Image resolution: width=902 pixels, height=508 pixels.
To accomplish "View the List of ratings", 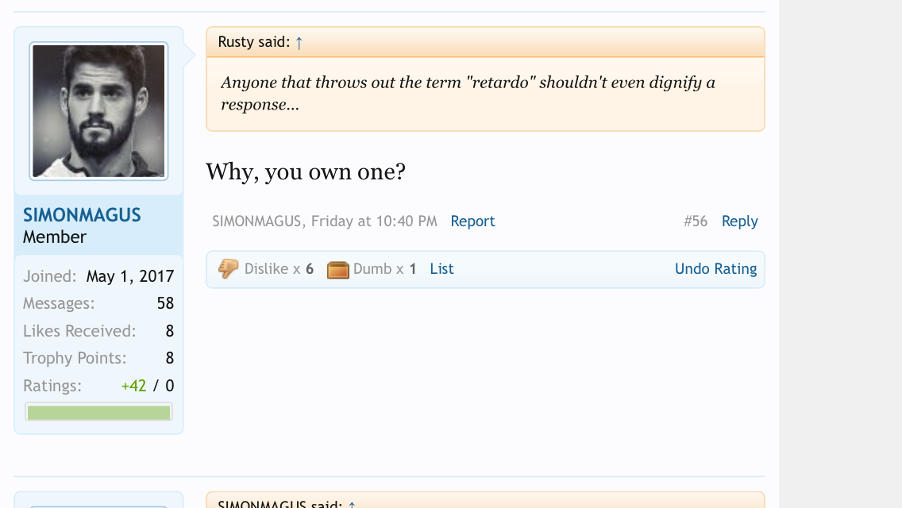I will 441,269.
